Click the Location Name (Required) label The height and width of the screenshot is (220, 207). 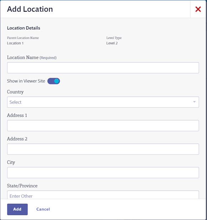click(x=32, y=58)
